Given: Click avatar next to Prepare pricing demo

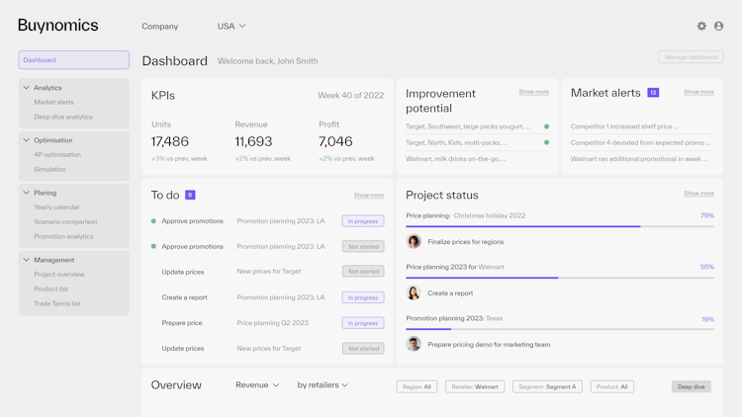Looking at the screenshot, I should 414,345.
